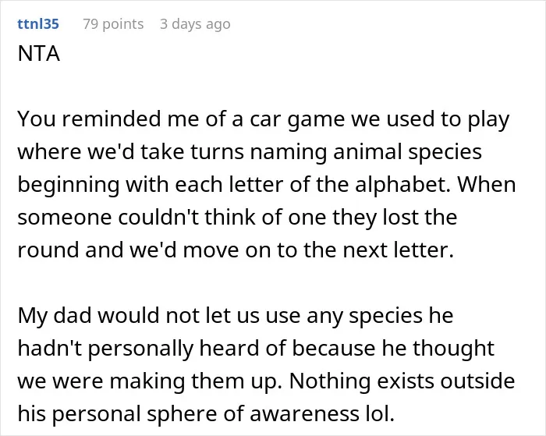The image size is (546, 436).
Task: Click the NTA verdict text
Action: point(39,54)
